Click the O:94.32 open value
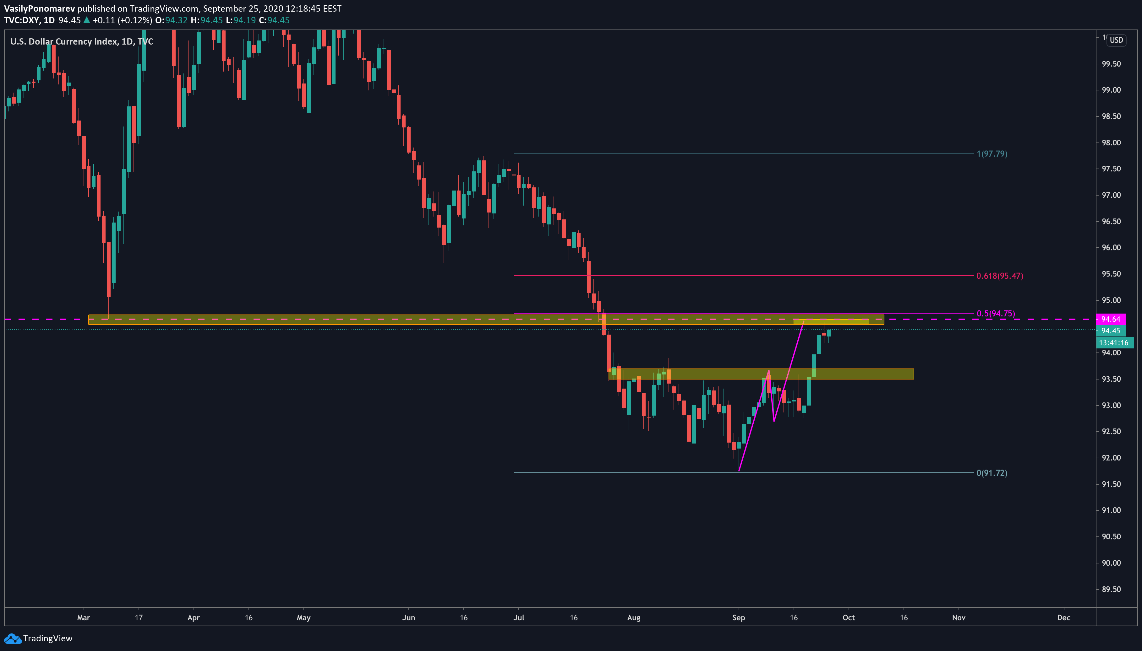 (x=172, y=21)
